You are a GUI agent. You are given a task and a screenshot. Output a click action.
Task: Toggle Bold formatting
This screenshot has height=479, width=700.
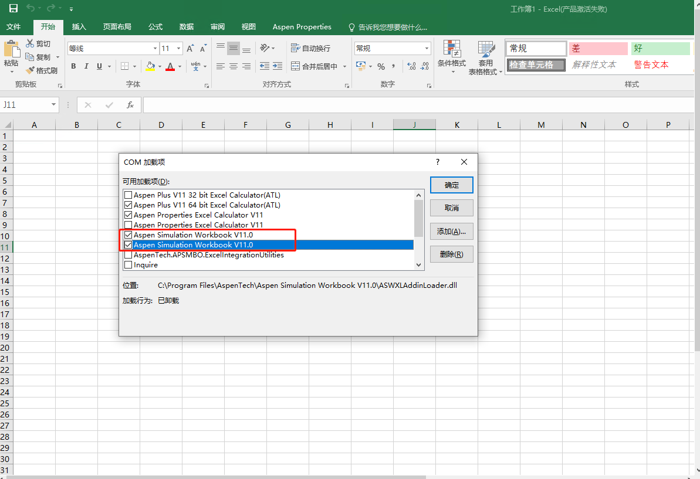point(74,66)
